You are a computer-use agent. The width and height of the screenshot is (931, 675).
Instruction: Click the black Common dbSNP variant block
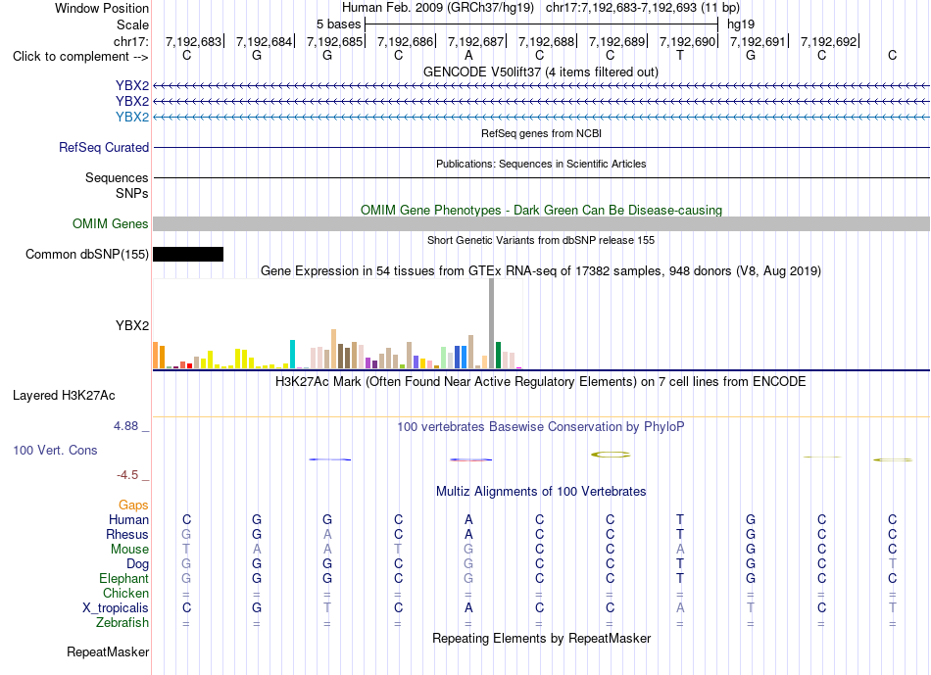pyautogui.click(x=188, y=254)
